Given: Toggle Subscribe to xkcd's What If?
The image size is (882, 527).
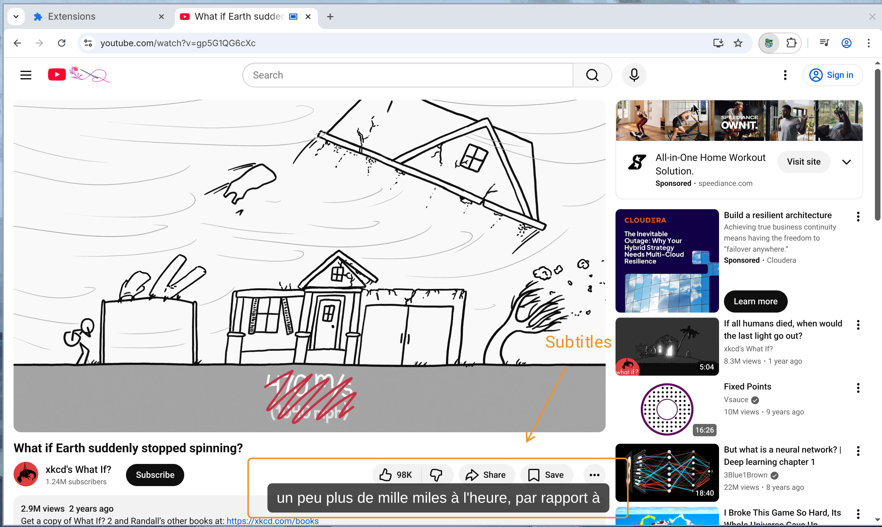Looking at the screenshot, I should click(x=155, y=474).
